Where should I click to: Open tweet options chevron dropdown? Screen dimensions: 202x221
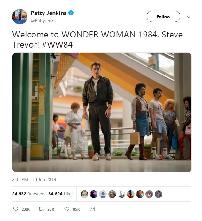point(189,17)
